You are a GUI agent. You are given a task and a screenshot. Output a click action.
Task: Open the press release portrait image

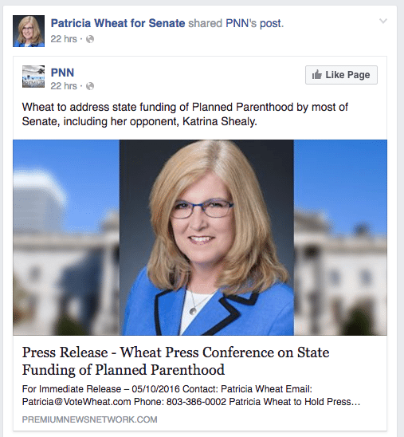[206, 238]
